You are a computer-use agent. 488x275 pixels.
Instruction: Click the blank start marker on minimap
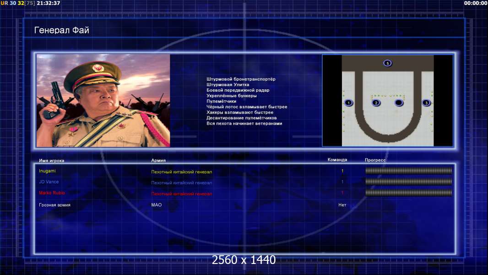(x=399, y=103)
